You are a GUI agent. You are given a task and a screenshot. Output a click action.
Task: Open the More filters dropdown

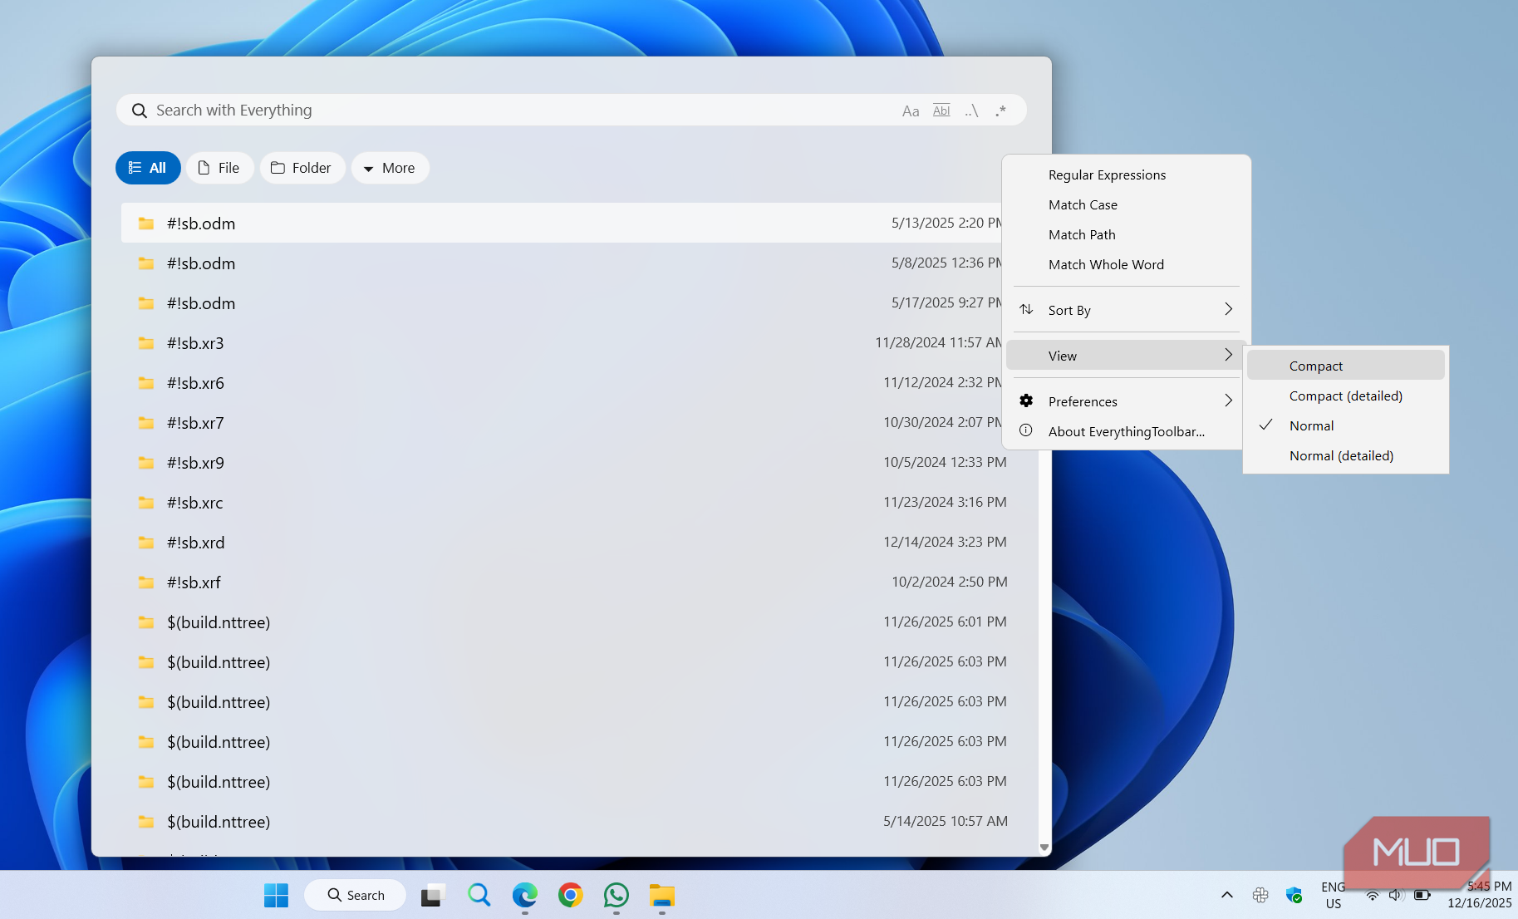pos(390,168)
